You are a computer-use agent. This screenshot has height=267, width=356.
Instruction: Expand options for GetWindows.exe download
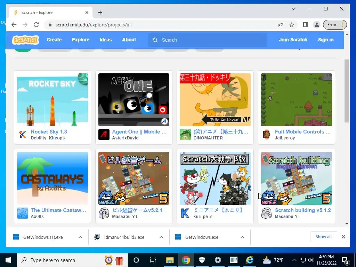point(242,237)
